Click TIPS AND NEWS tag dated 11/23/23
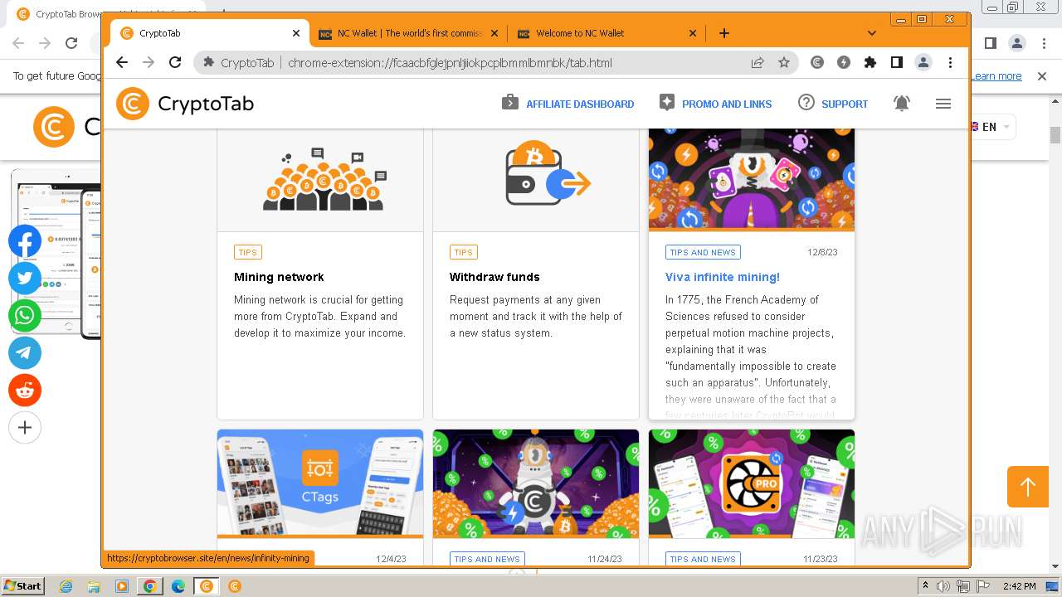The height and width of the screenshot is (597, 1062). click(703, 559)
